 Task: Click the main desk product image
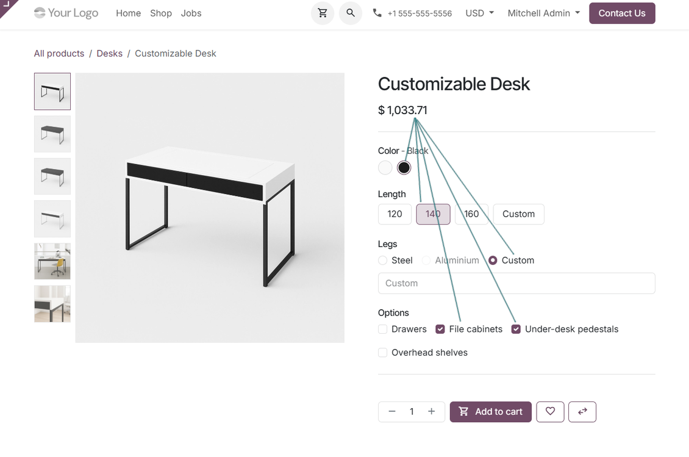pyautogui.click(x=210, y=207)
